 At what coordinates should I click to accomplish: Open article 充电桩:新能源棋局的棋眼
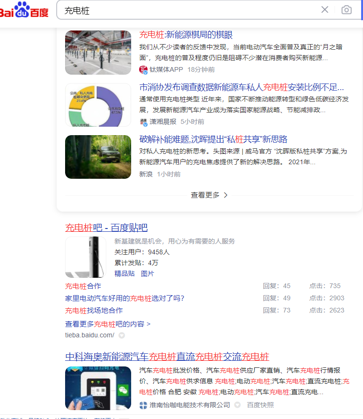tap(186, 35)
